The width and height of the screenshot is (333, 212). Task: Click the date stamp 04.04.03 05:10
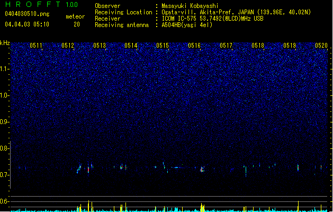point(27,24)
